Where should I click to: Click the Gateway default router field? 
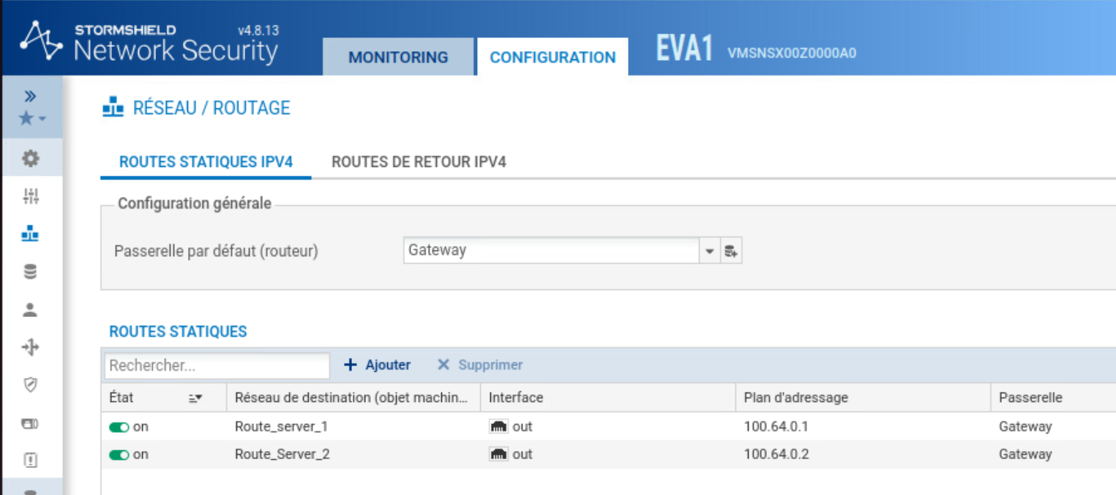(553, 250)
